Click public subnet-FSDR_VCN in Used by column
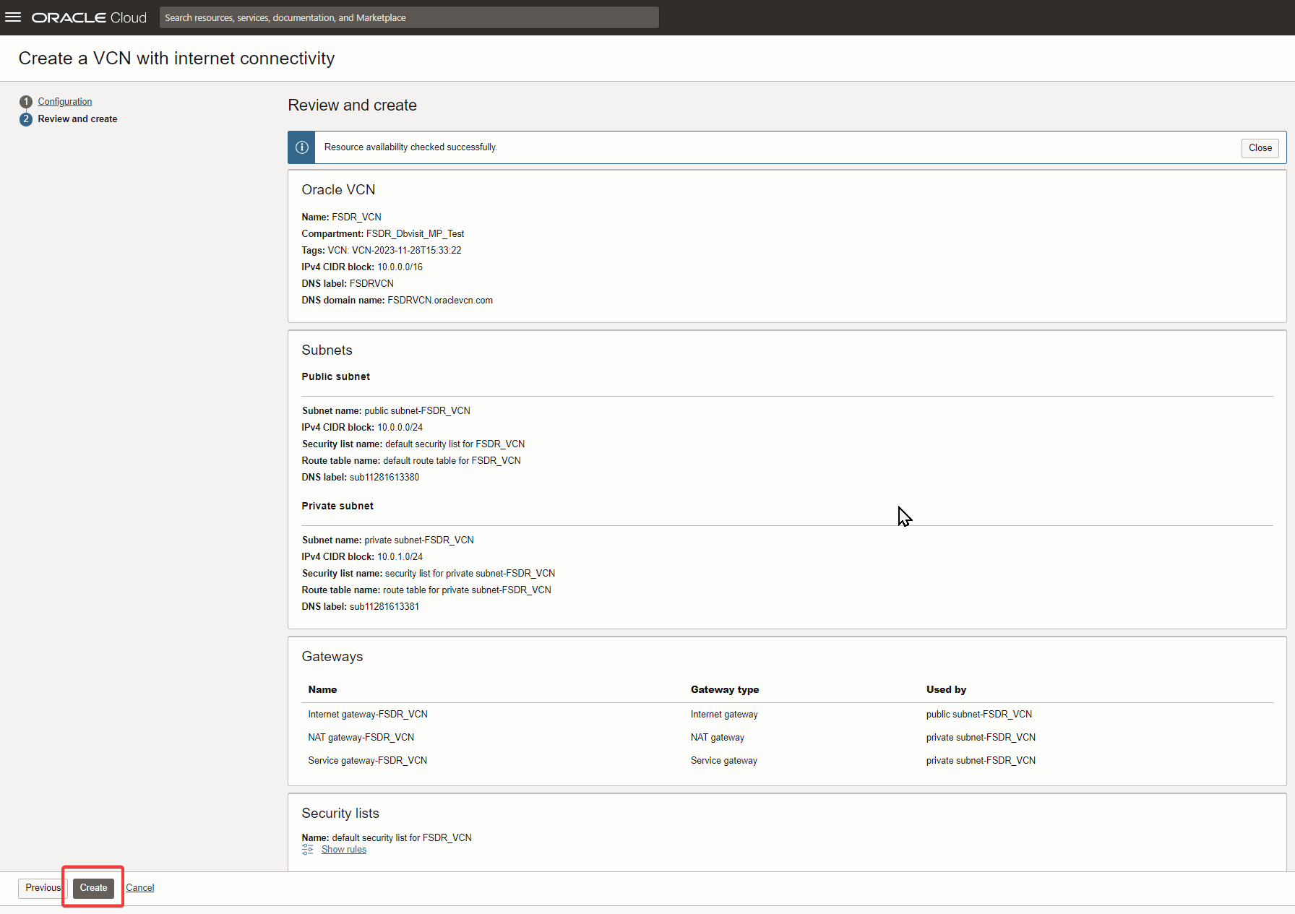 click(979, 715)
